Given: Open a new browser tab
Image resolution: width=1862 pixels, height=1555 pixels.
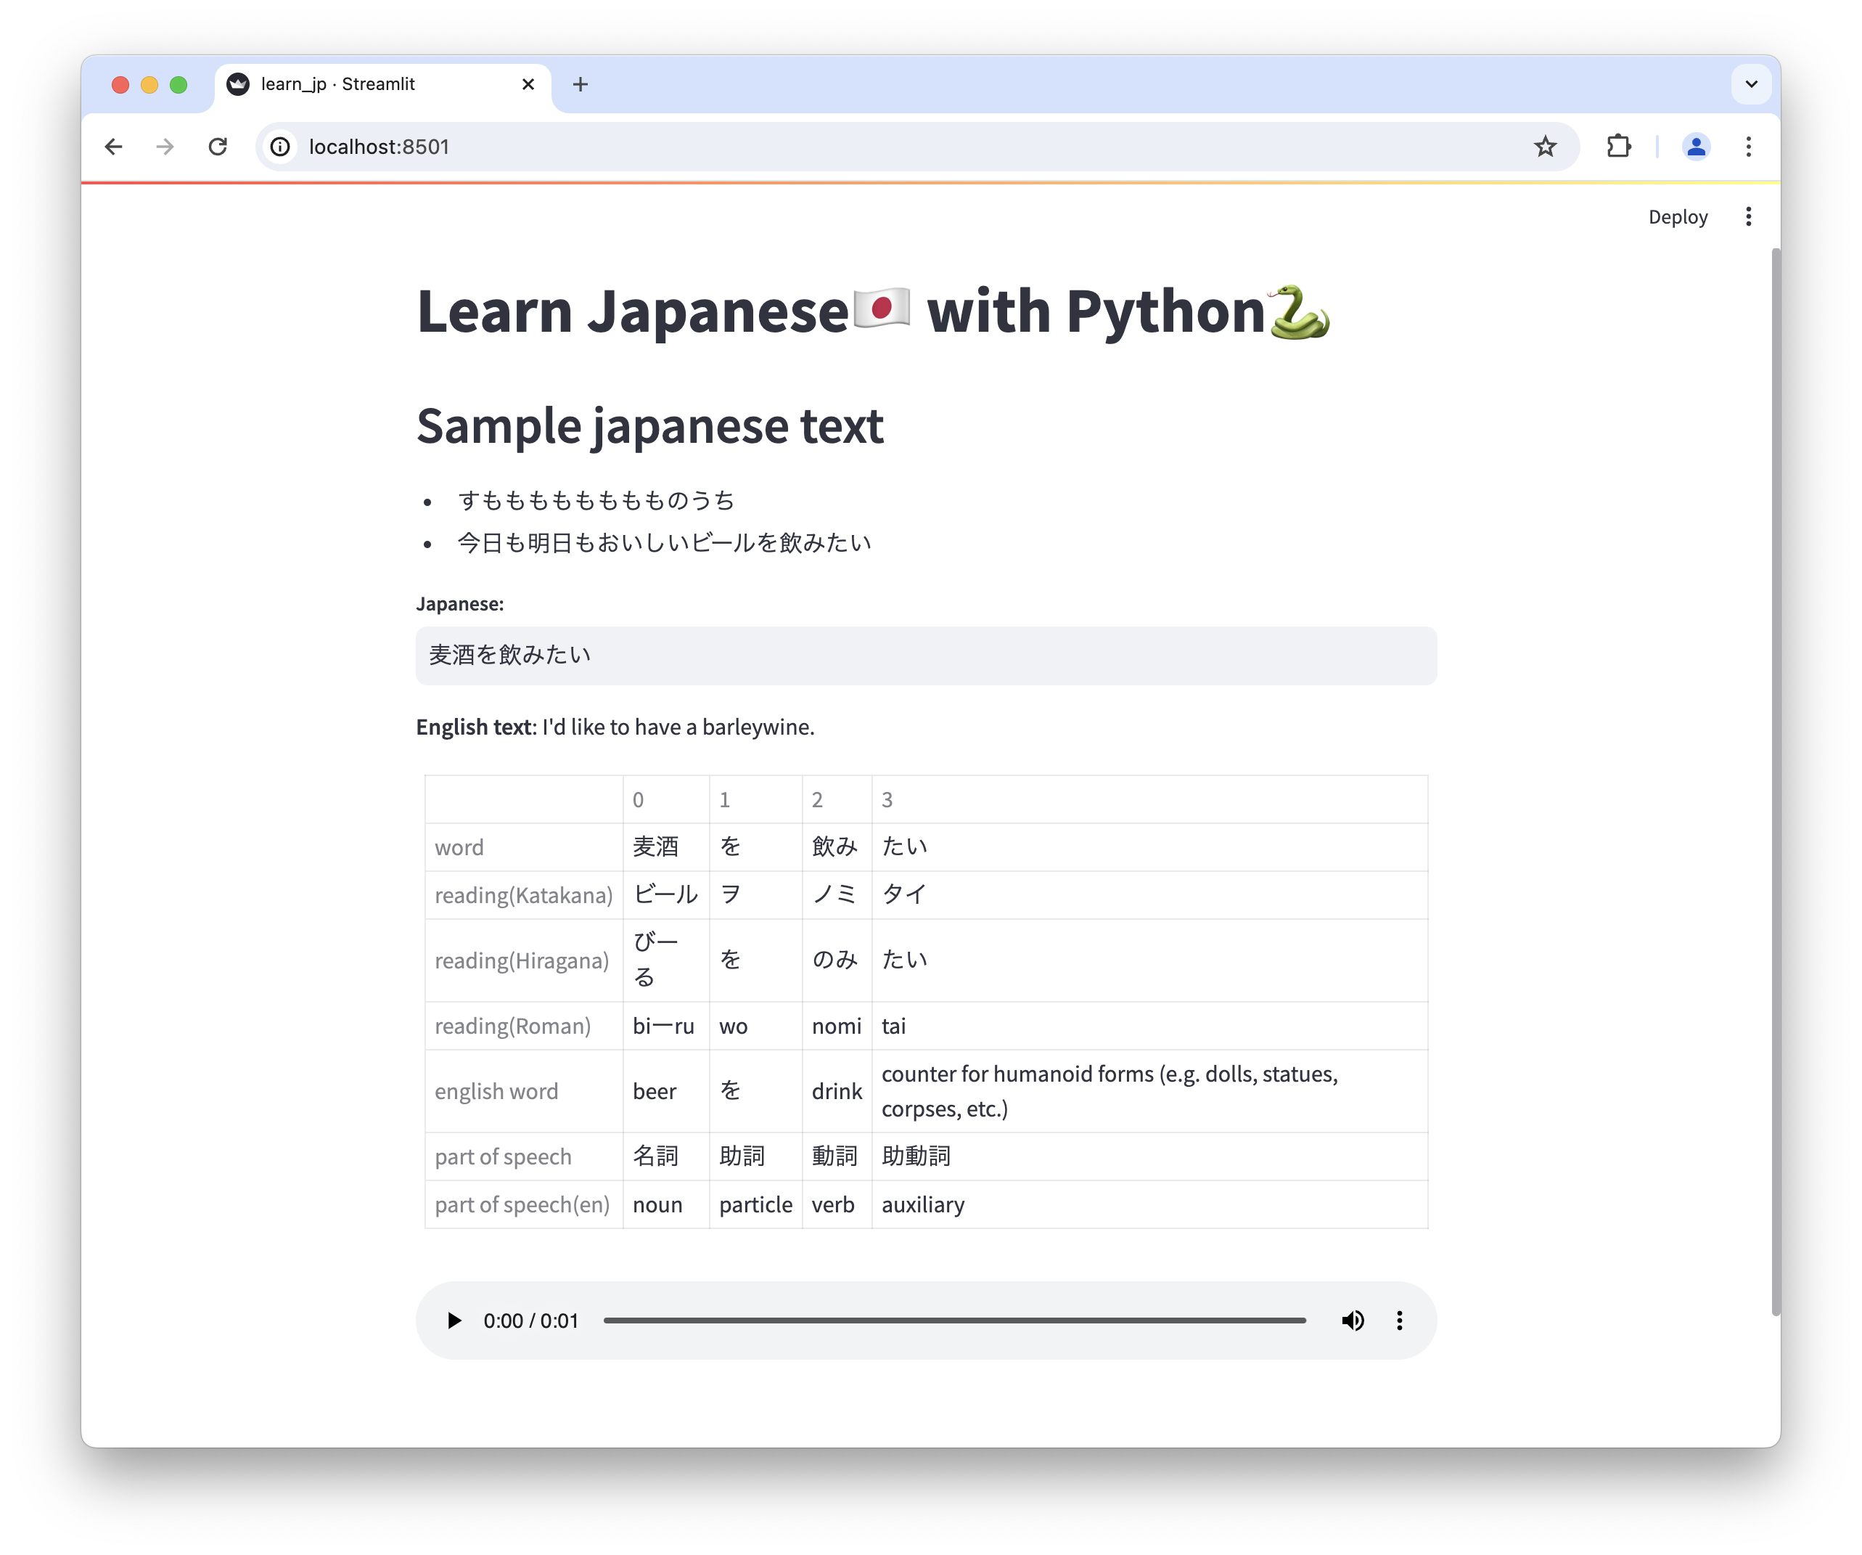Looking at the screenshot, I should coord(580,84).
